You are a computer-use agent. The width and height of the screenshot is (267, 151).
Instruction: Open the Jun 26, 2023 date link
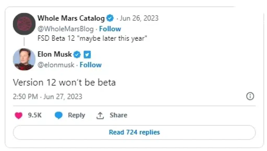pyautogui.click(x=139, y=18)
